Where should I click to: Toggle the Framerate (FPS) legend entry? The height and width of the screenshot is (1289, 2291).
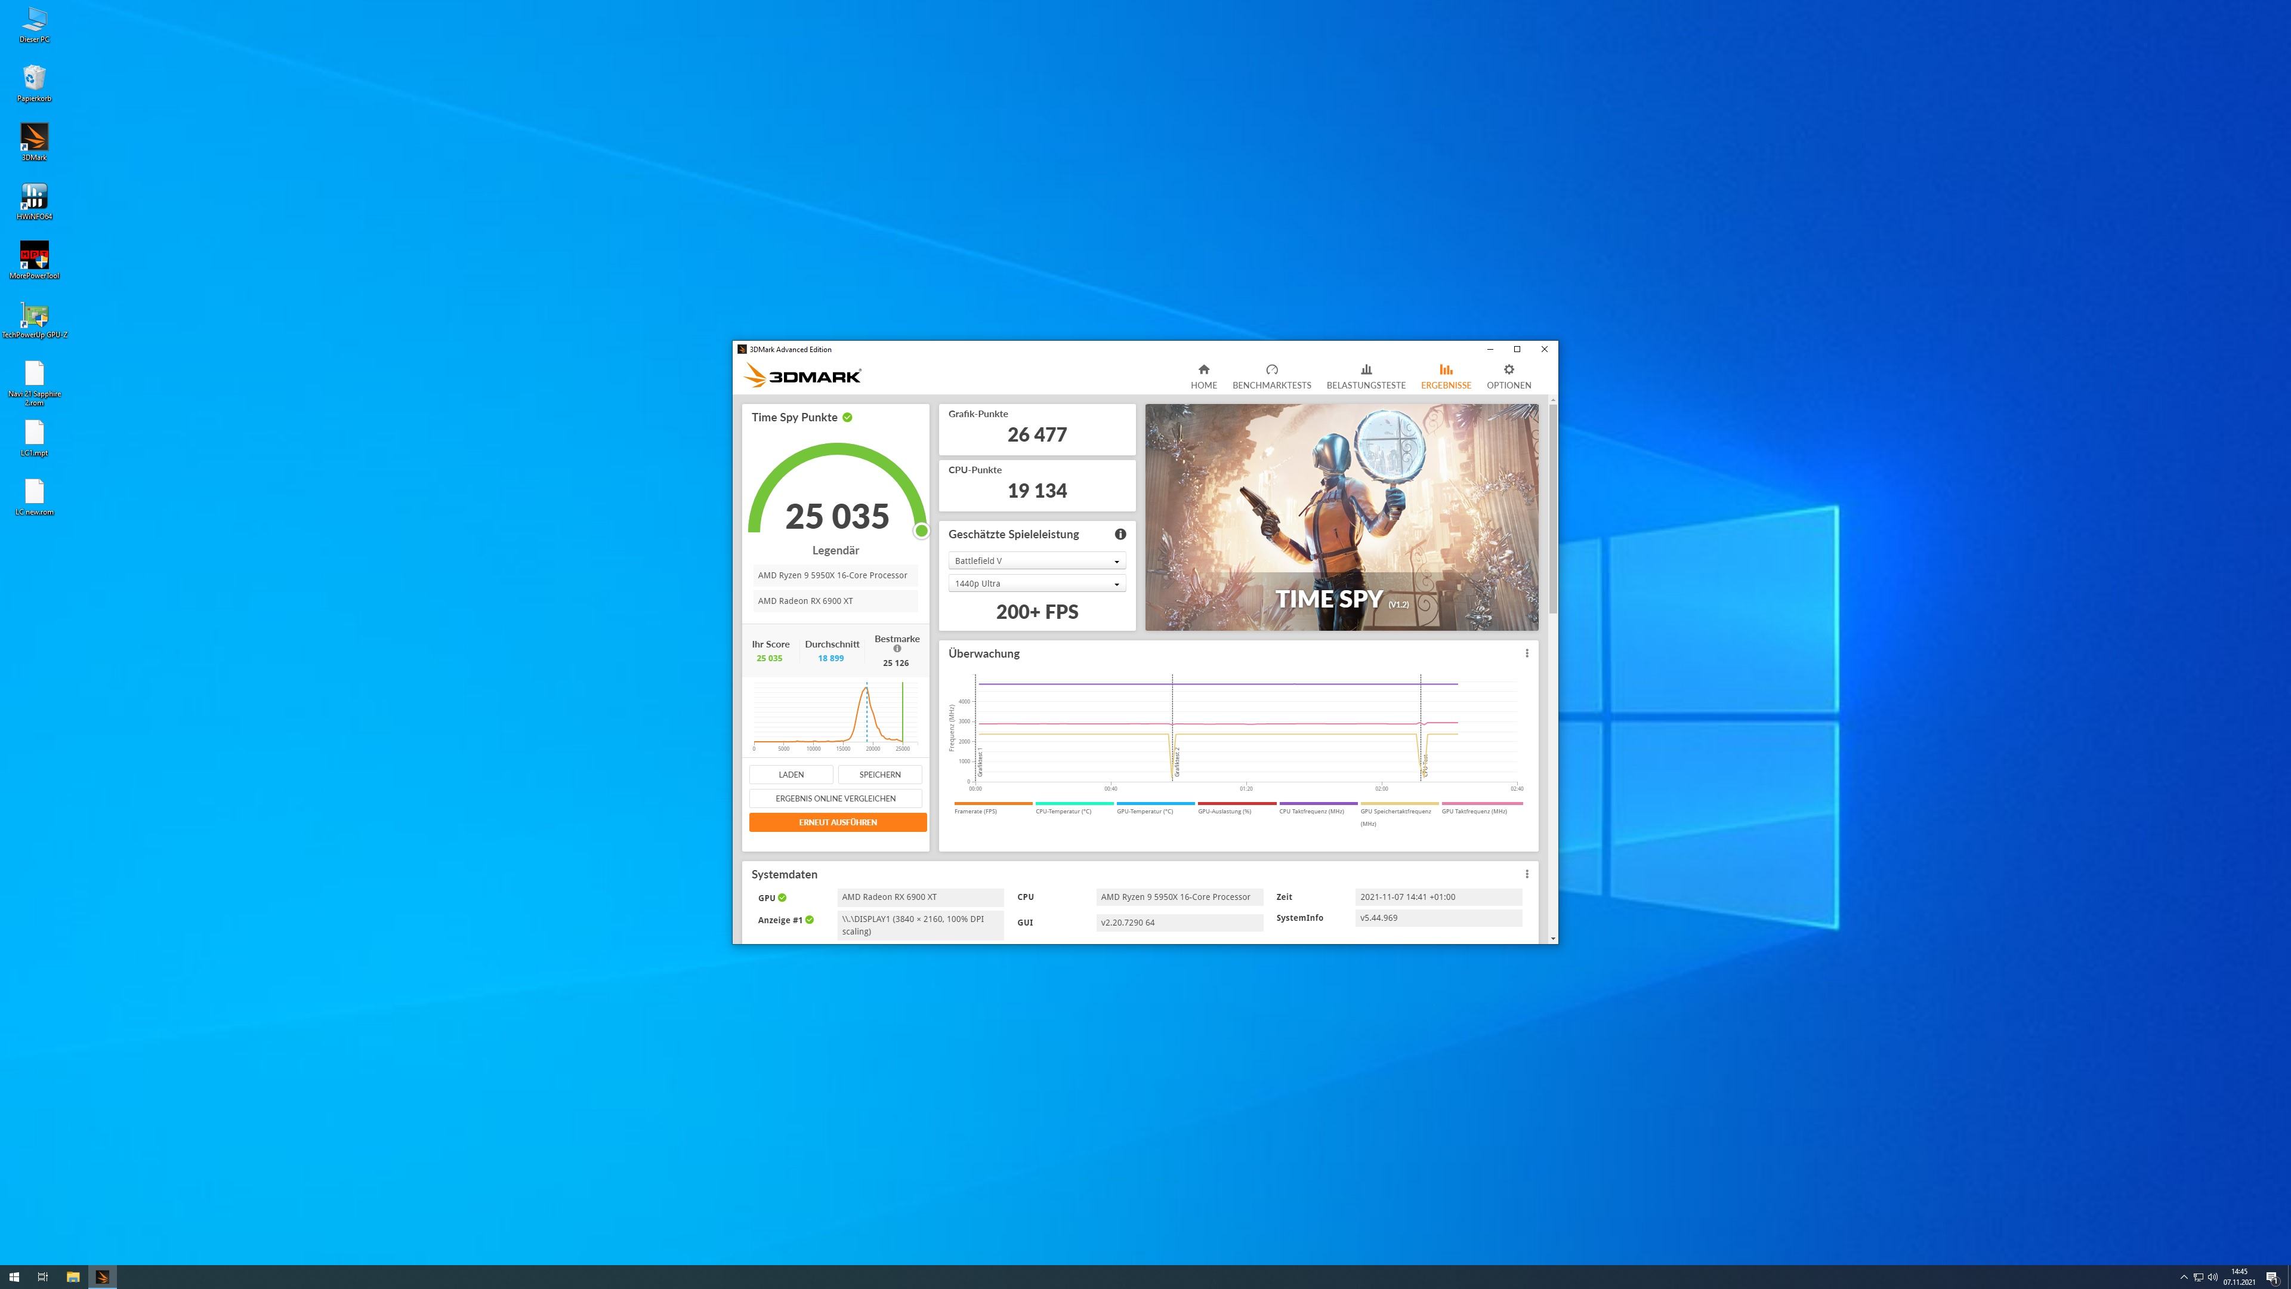pos(975,812)
